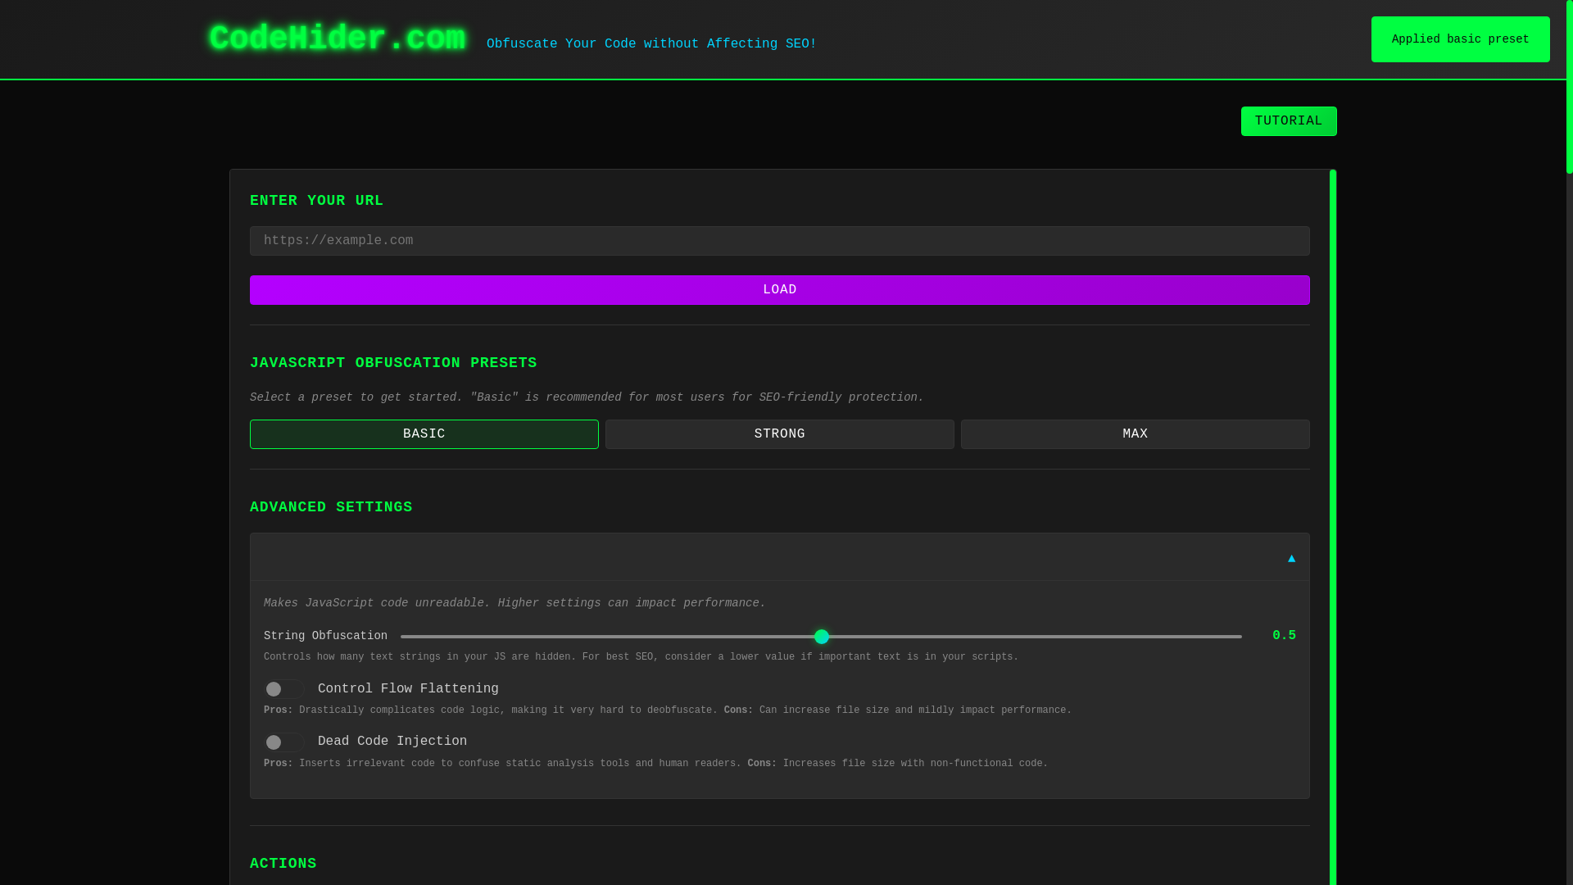Image resolution: width=1573 pixels, height=885 pixels.
Task: Apply the STRONG preset
Action: [x=780, y=434]
